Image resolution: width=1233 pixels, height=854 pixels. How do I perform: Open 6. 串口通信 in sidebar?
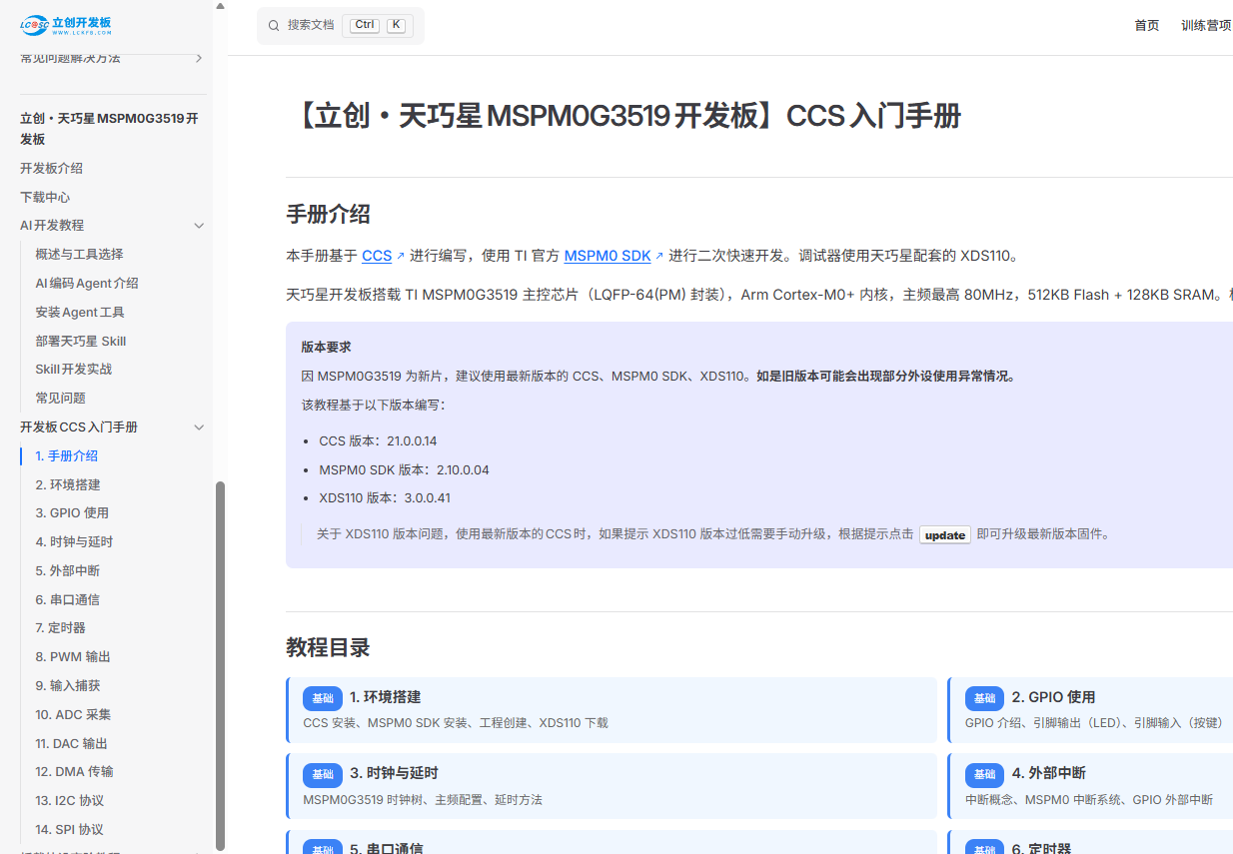tap(68, 600)
